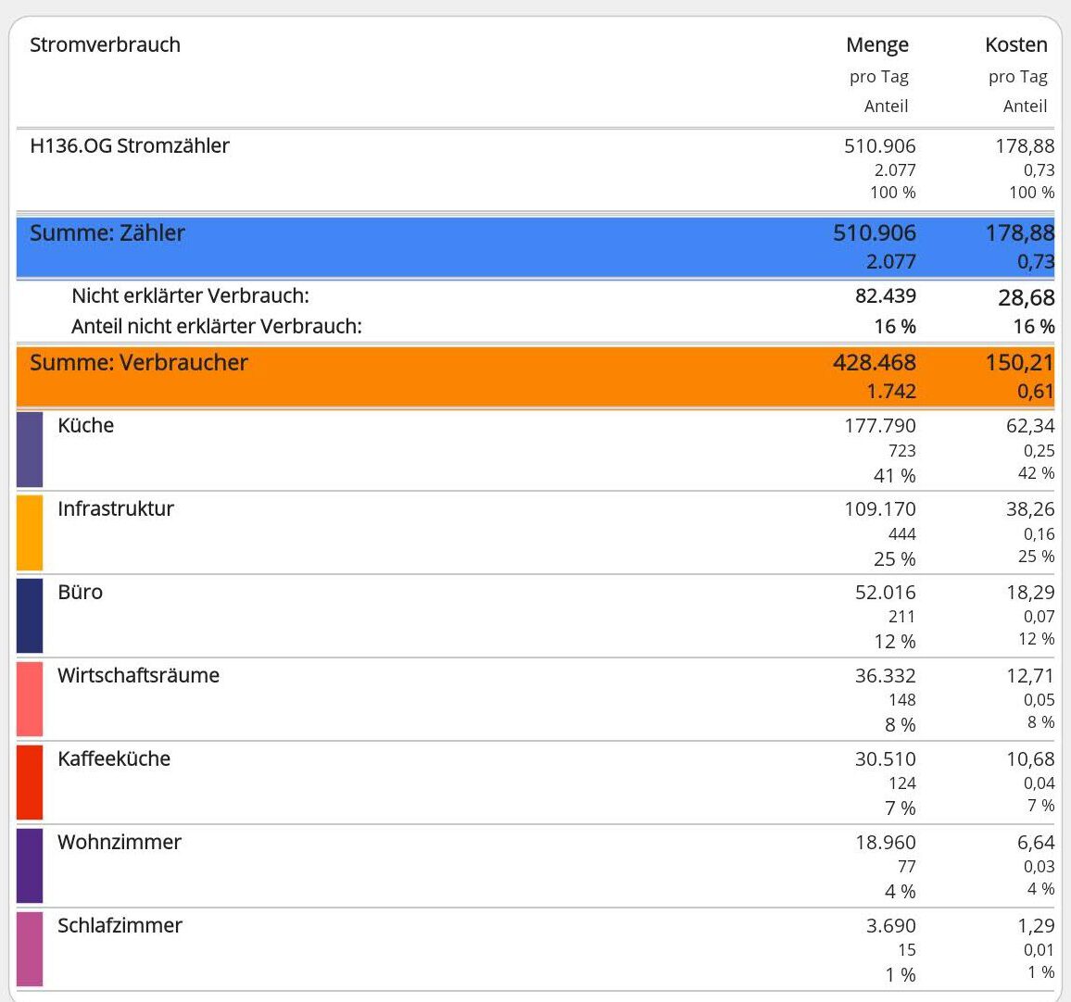Click the Menge column header
The image size is (1071, 1002).
(877, 45)
